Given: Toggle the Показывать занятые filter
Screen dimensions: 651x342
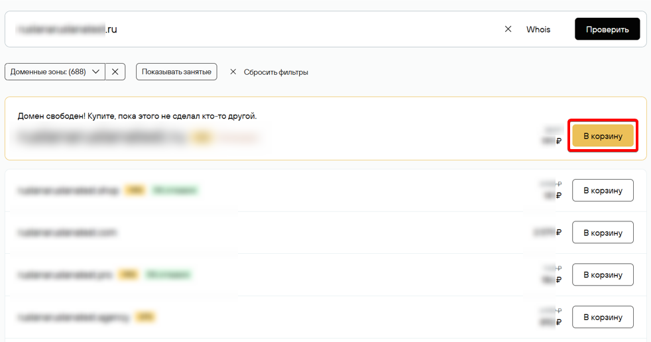Looking at the screenshot, I should point(176,72).
